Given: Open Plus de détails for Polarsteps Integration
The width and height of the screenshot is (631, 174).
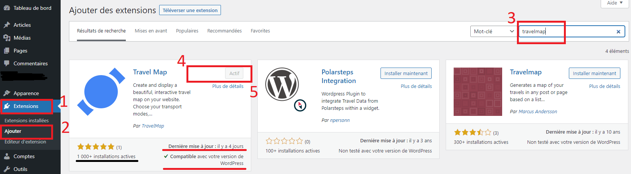Looking at the screenshot, I should point(416,86).
